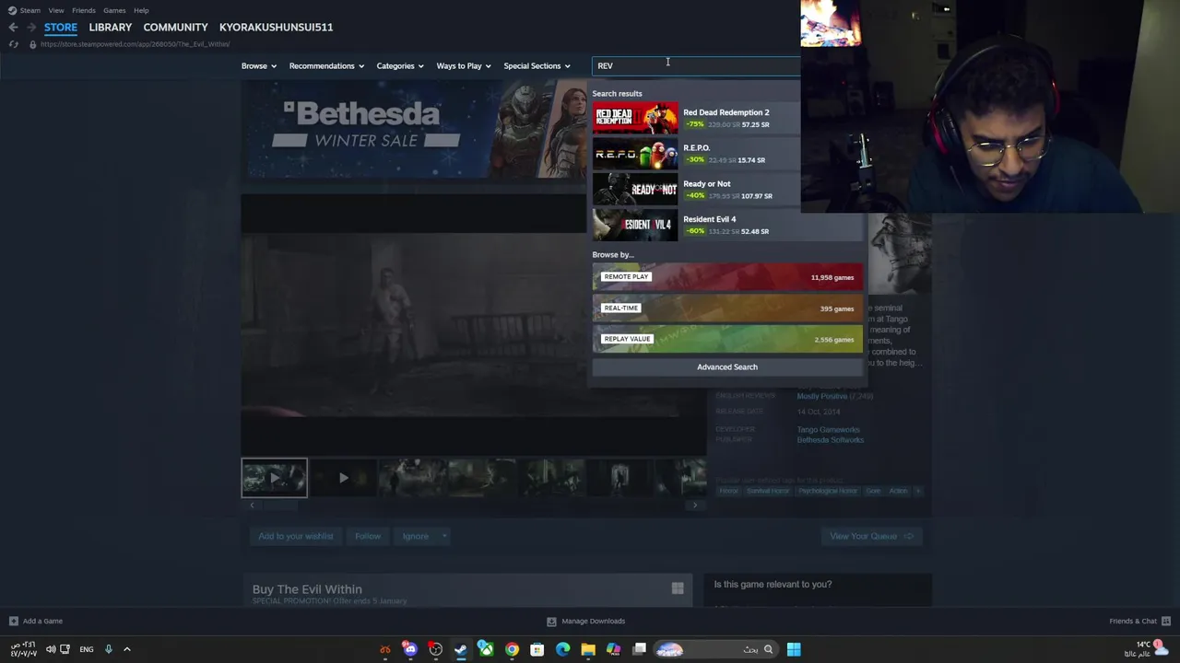Image resolution: width=1180 pixels, height=663 pixels.
Task: Expand the Recommendations dropdown
Action: 326,65
